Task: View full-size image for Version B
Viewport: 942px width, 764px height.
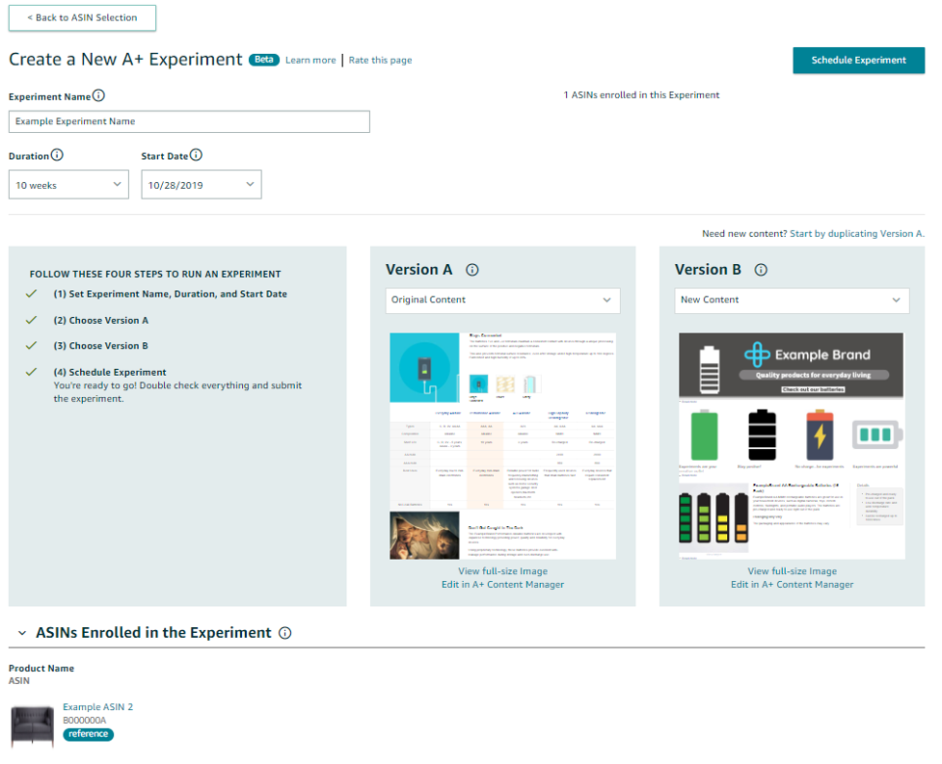Action: pos(792,571)
